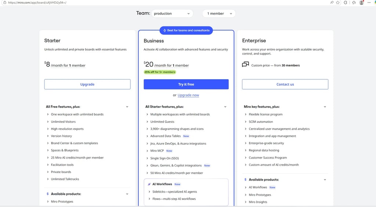Click the Try it free button
Viewport: 376px width, 207px height.
click(186, 84)
